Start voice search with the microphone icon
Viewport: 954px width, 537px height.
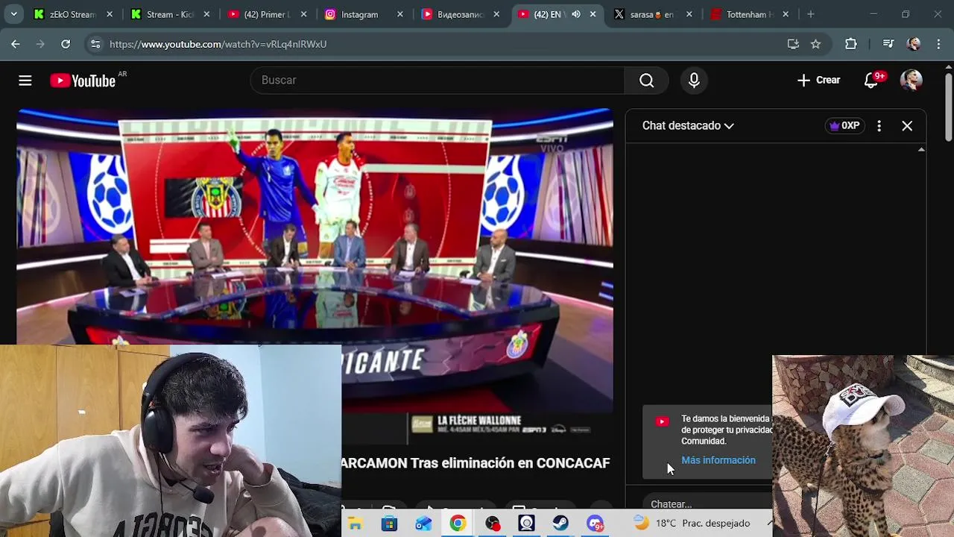[x=694, y=81]
